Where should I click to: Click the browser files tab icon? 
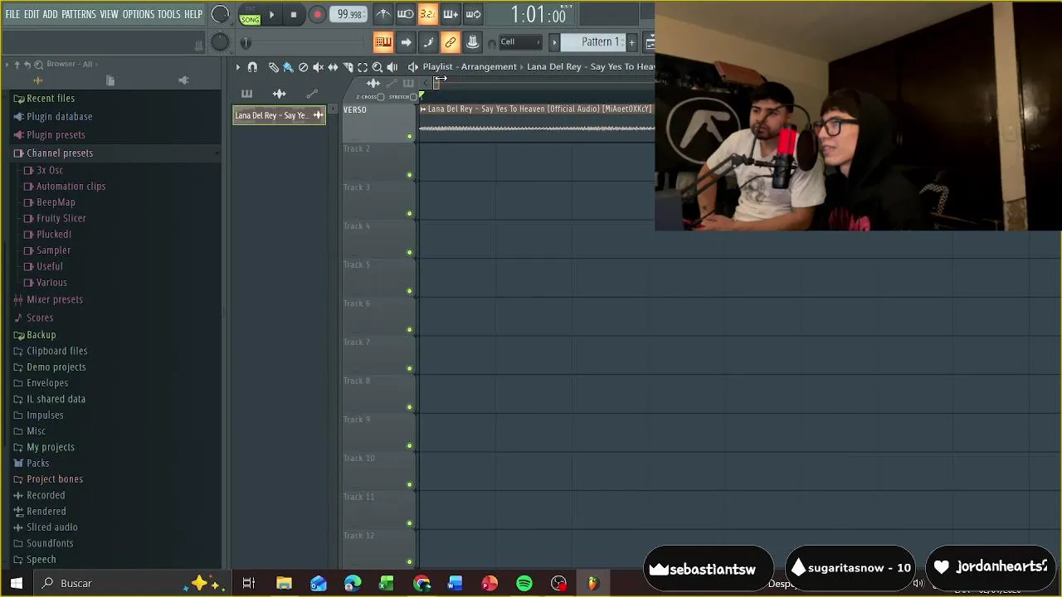[x=110, y=80]
